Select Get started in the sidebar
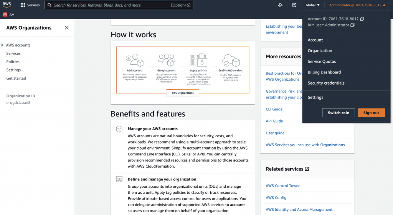This screenshot has width=393, height=215. click(x=16, y=78)
